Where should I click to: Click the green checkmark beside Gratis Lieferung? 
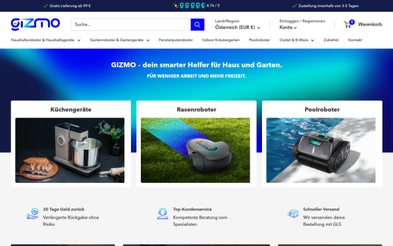45,6
